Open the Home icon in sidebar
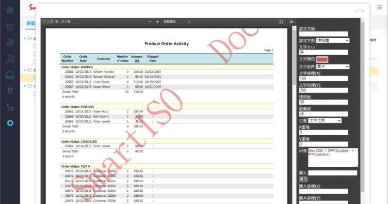Image resolution: width=388 pixels, height=204 pixels. [10, 10]
